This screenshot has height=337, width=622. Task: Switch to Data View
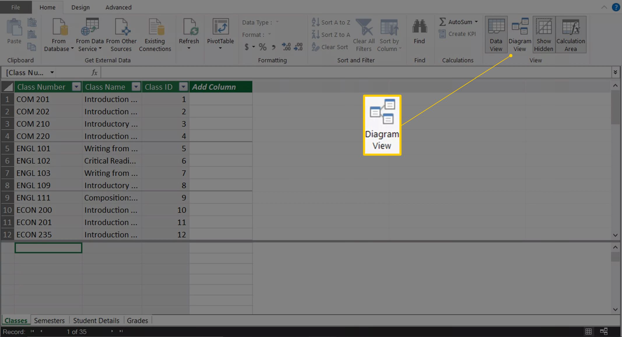click(x=496, y=35)
